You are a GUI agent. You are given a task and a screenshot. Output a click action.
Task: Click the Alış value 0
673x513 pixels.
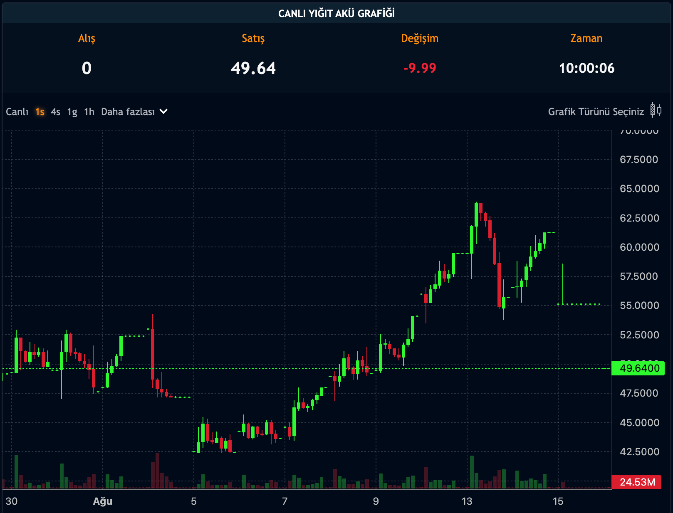tap(87, 68)
